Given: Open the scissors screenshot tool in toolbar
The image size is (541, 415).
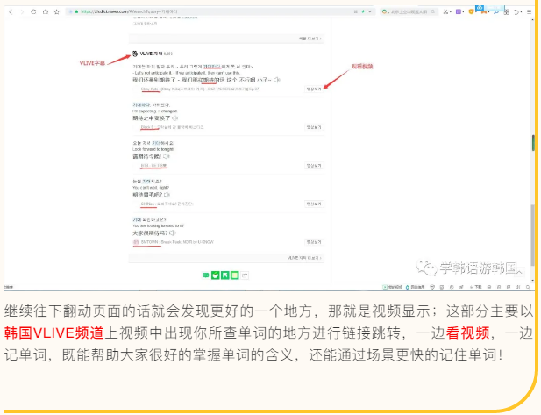Looking at the screenshot, I should (x=446, y=11).
